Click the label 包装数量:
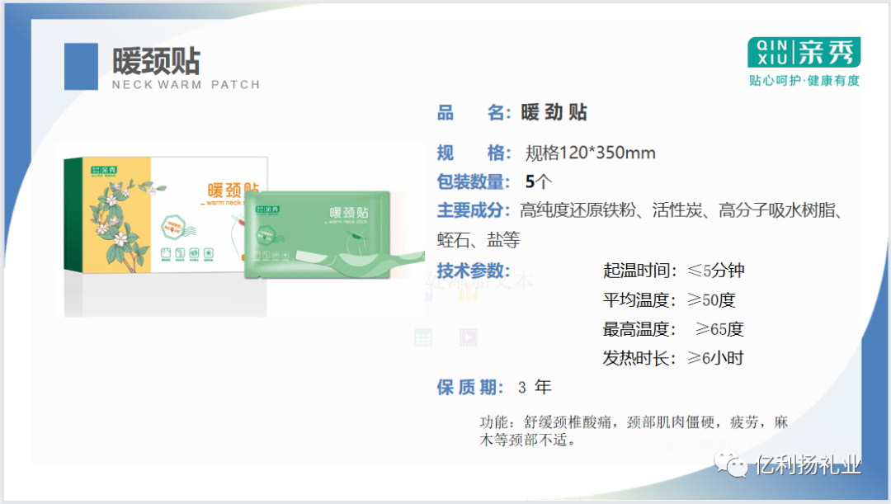Screen dimensions: 891x504 point(474,181)
